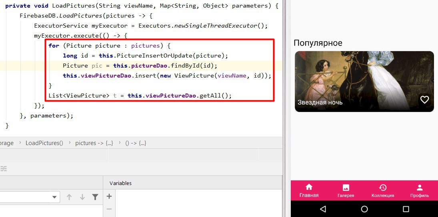Tap the Android home circle button
Screen dimensions: 438x217
[x=364, y=209]
